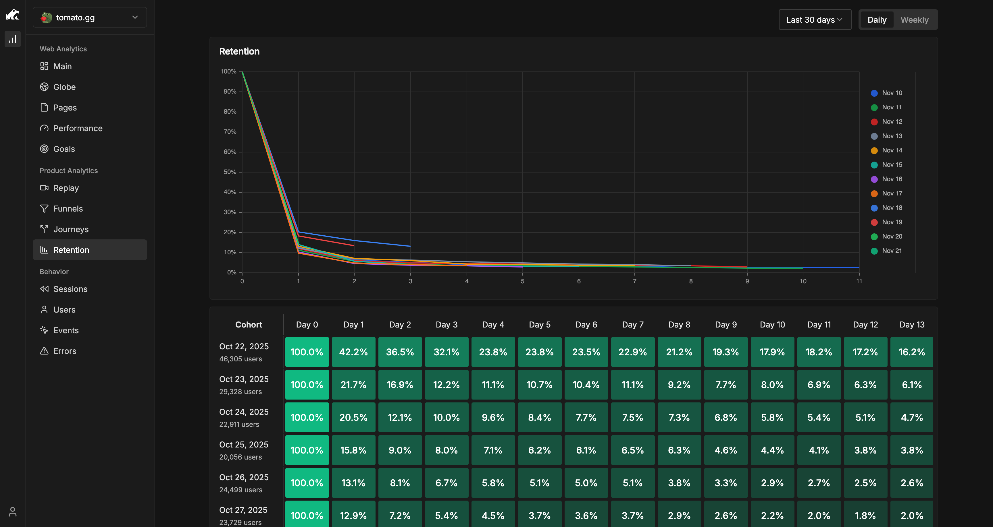This screenshot has height=527, width=993.
Task: Expand the tomato.gg workspace switcher
Action: [x=89, y=17]
